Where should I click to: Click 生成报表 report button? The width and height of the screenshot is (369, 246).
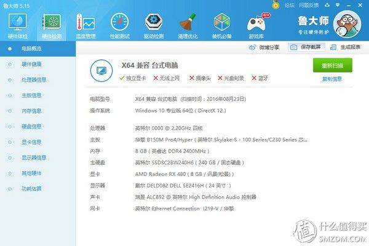(x=346, y=47)
